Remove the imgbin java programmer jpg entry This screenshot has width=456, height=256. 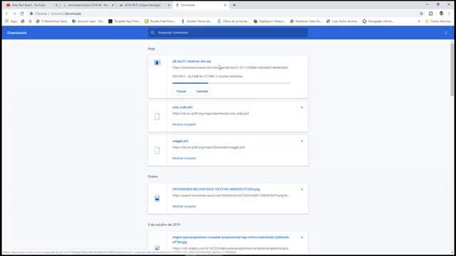[x=302, y=238]
